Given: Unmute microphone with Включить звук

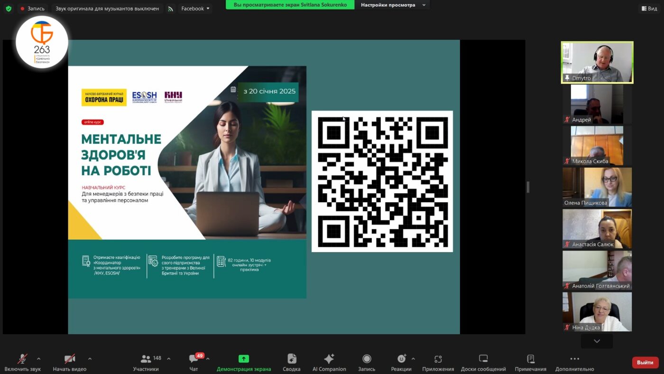Looking at the screenshot, I should point(22,363).
